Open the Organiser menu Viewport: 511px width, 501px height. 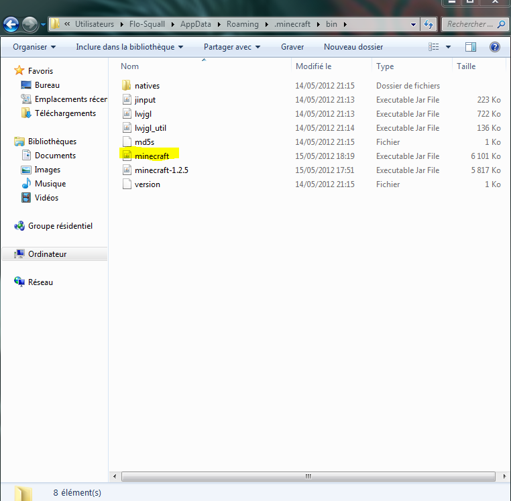pos(34,47)
